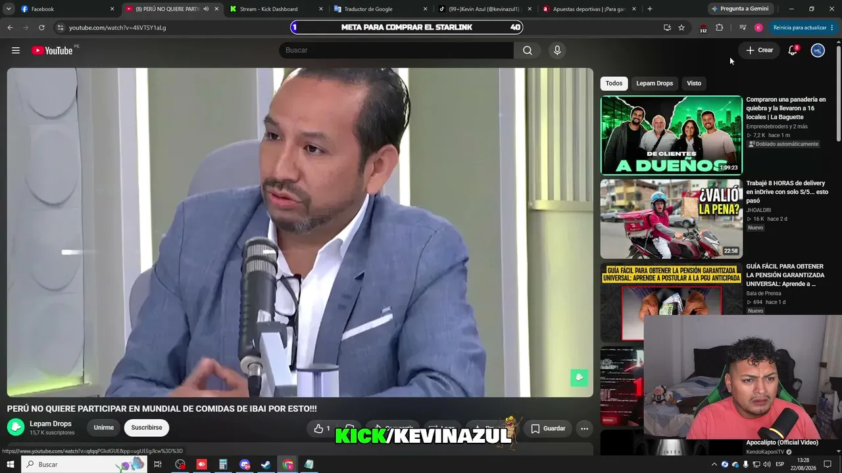Image resolution: width=842 pixels, height=473 pixels.
Task: Open 'Trabajé 8 HORAS de delivery' title
Action: coord(787,192)
